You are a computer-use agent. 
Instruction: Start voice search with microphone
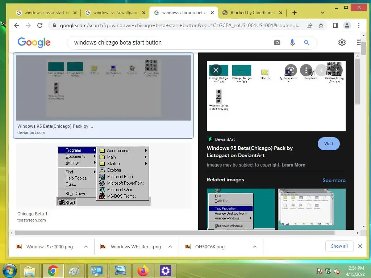point(292,43)
